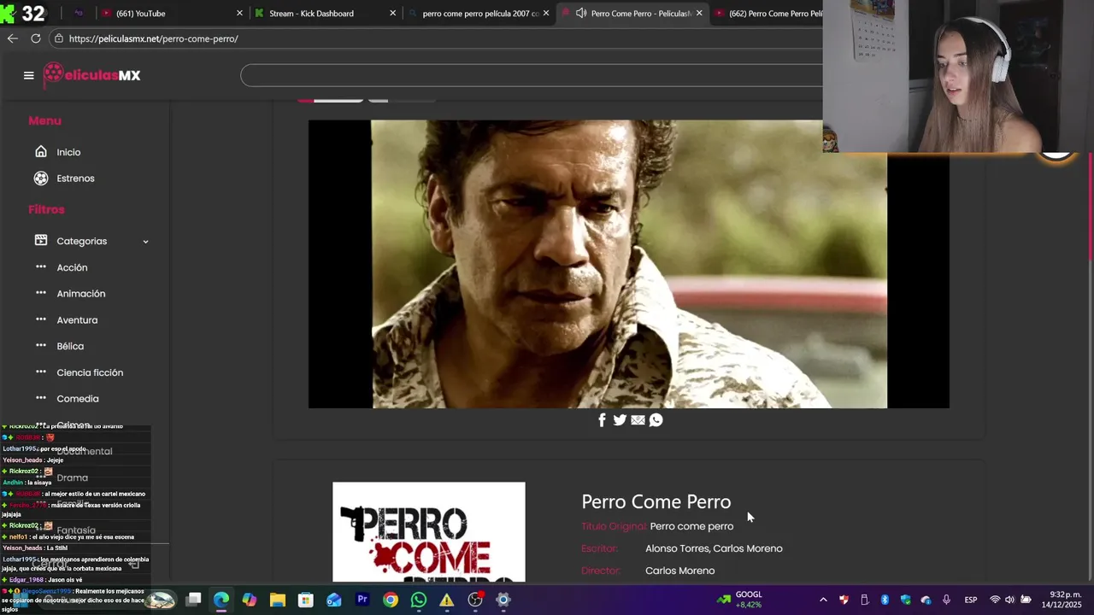Open Microsoft Store from the taskbar

(x=306, y=600)
